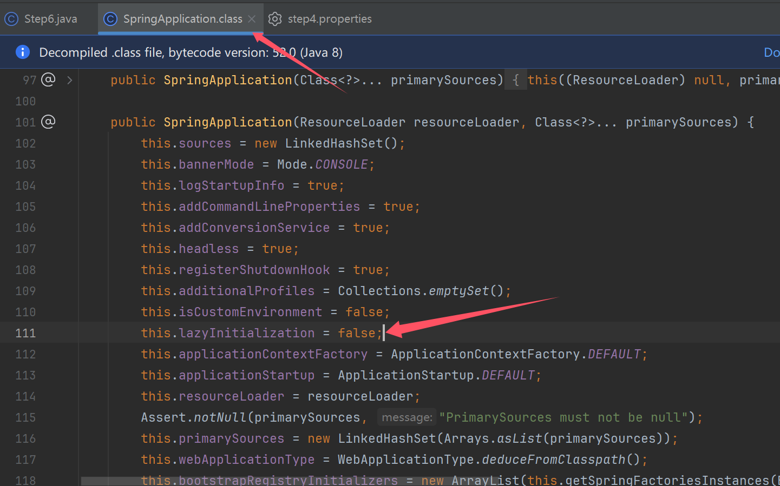Click 'notNull' method on line 115
The width and height of the screenshot is (780, 486).
click(x=220, y=417)
